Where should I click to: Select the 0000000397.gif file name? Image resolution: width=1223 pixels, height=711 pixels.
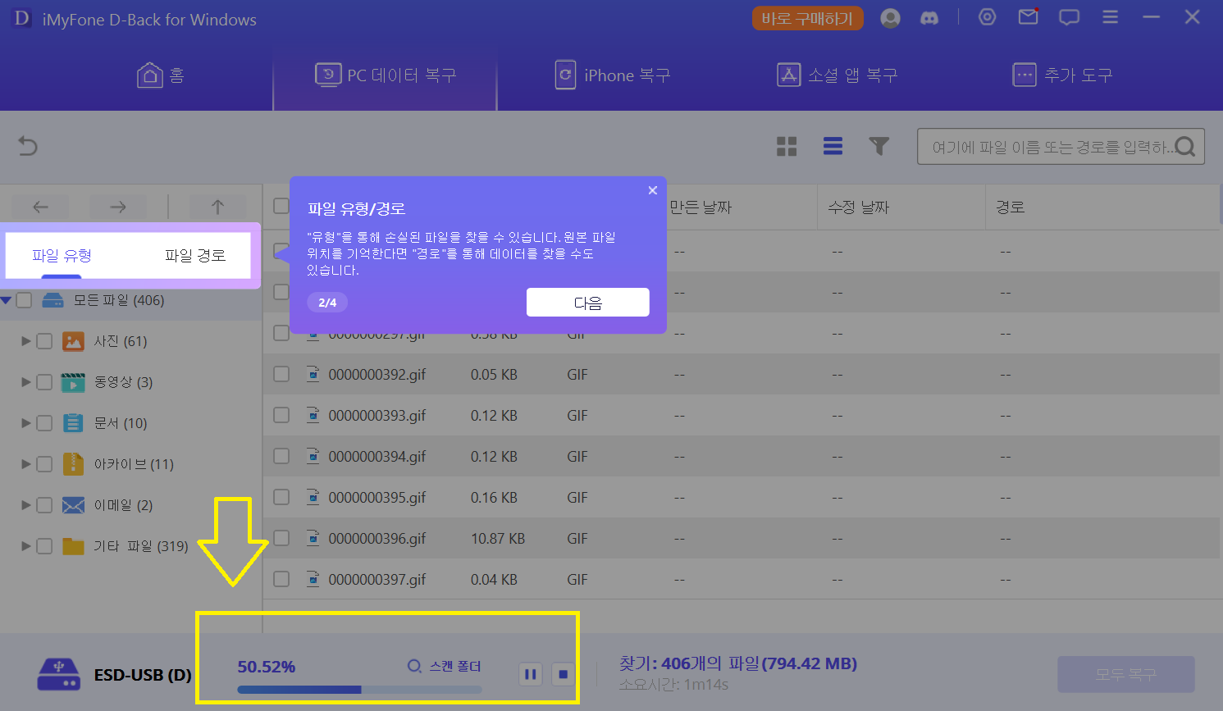(x=377, y=579)
